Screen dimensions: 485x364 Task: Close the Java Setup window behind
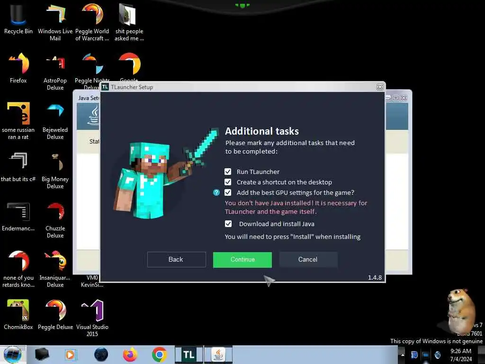coord(404,98)
